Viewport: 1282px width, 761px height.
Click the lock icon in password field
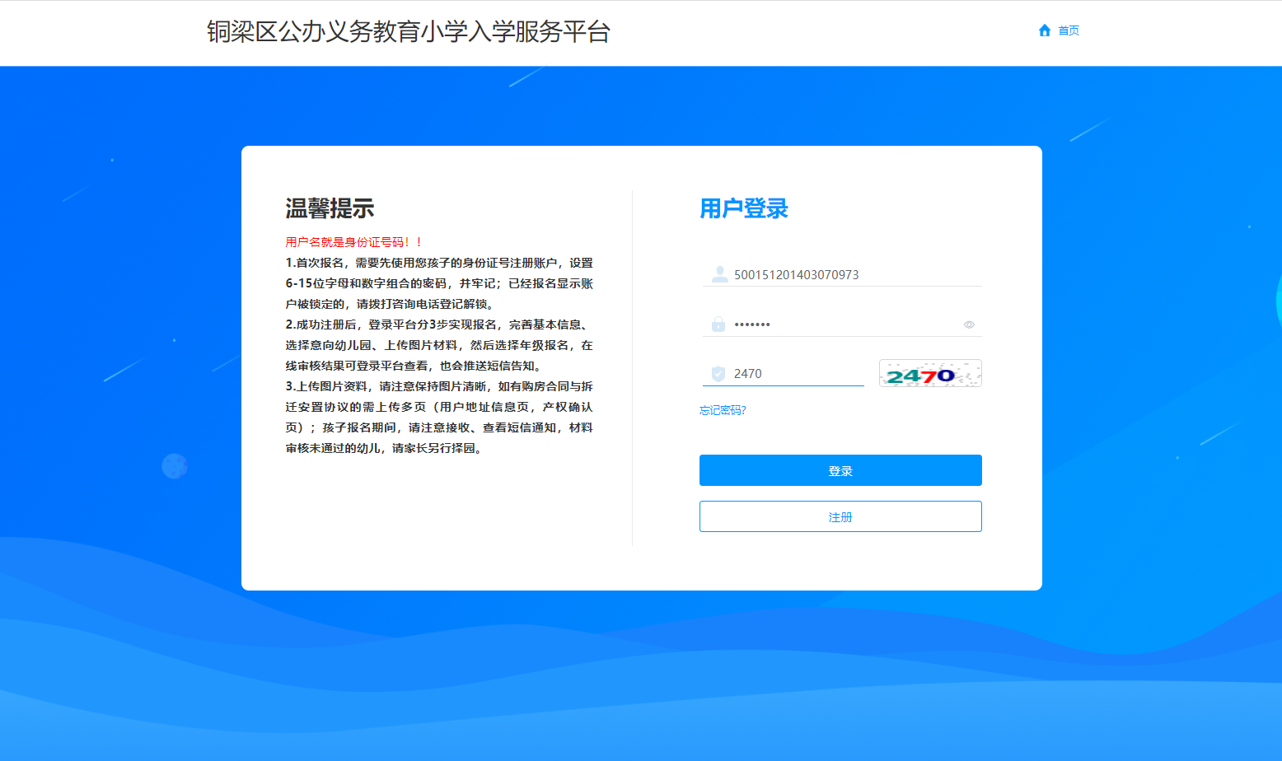point(718,324)
